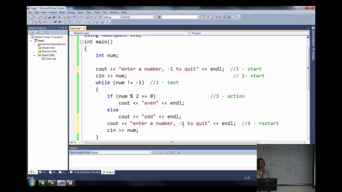Click the Properties icon in Solution Explorer toolbar
The width and height of the screenshot is (342, 192).
(31, 32)
